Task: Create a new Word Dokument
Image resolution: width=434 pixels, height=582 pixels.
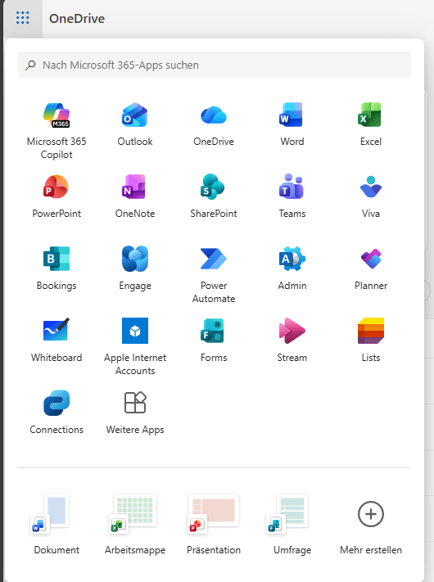Action: click(x=57, y=524)
